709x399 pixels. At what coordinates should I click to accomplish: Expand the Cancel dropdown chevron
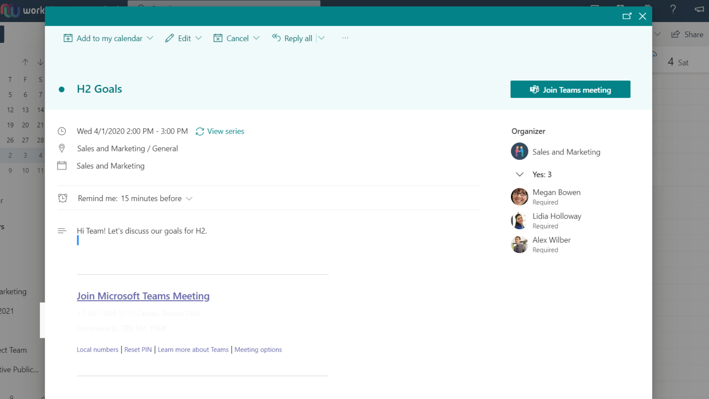tap(256, 38)
